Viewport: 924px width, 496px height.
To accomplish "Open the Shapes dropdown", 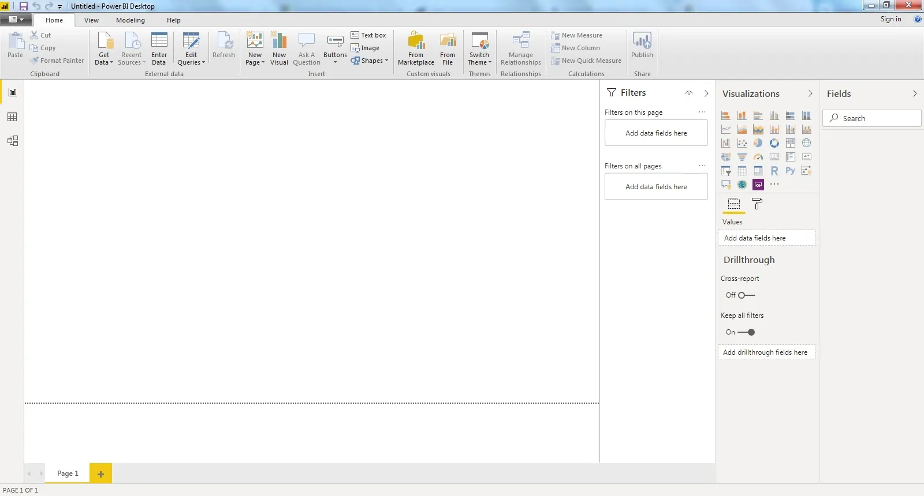I will pyautogui.click(x=370, y=61).
